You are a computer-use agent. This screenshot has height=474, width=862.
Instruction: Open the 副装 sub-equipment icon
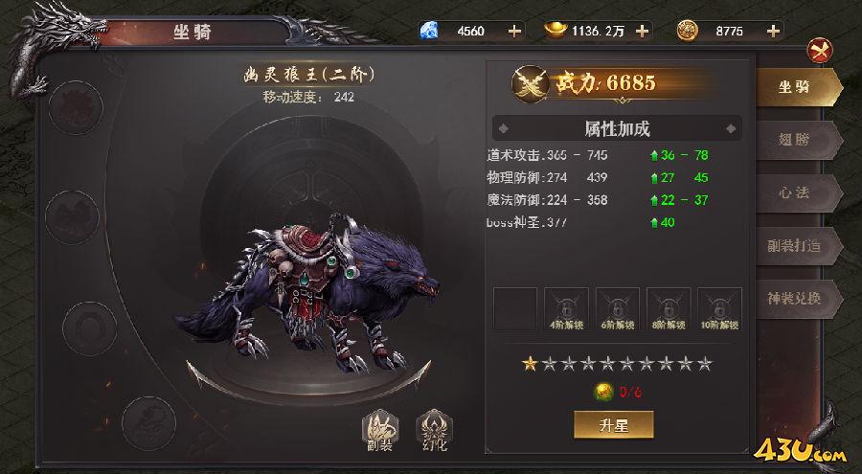(x=380, y=431)
